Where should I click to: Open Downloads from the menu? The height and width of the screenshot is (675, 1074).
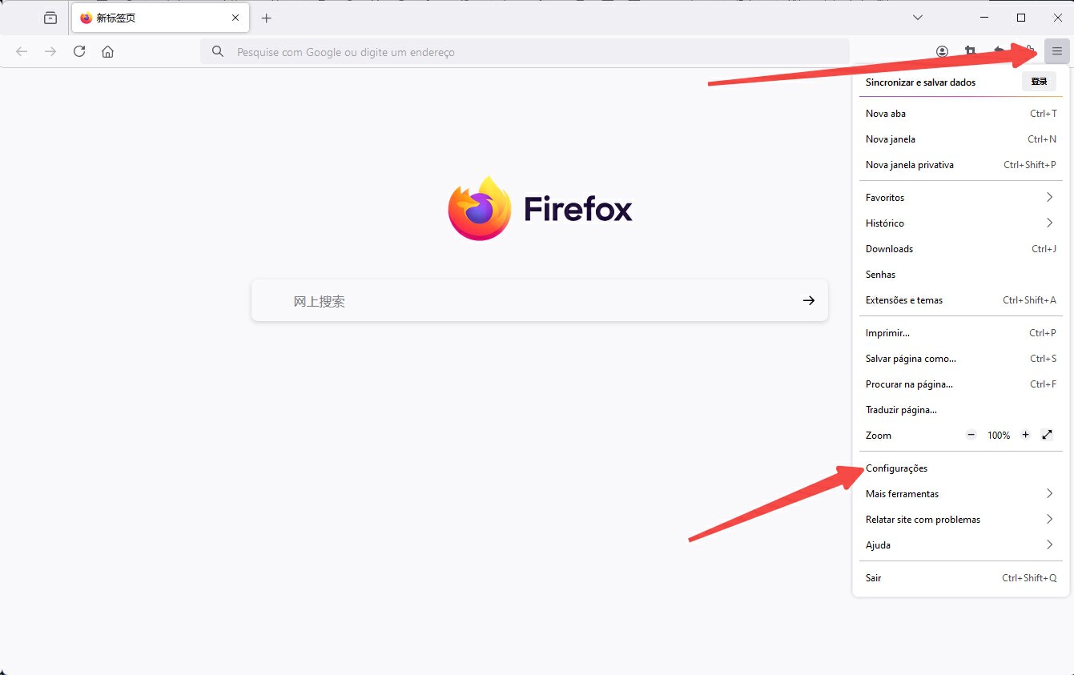(960, 248)
